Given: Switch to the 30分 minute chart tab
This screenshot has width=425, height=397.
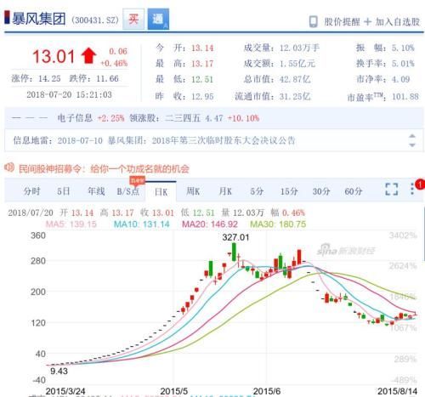Looking at the screenshot, I should (321, 191).
